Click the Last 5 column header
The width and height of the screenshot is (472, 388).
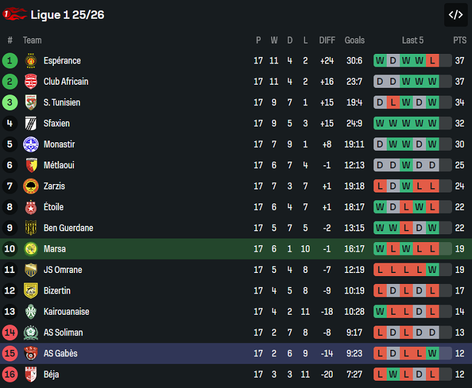(x=413, y=40)
